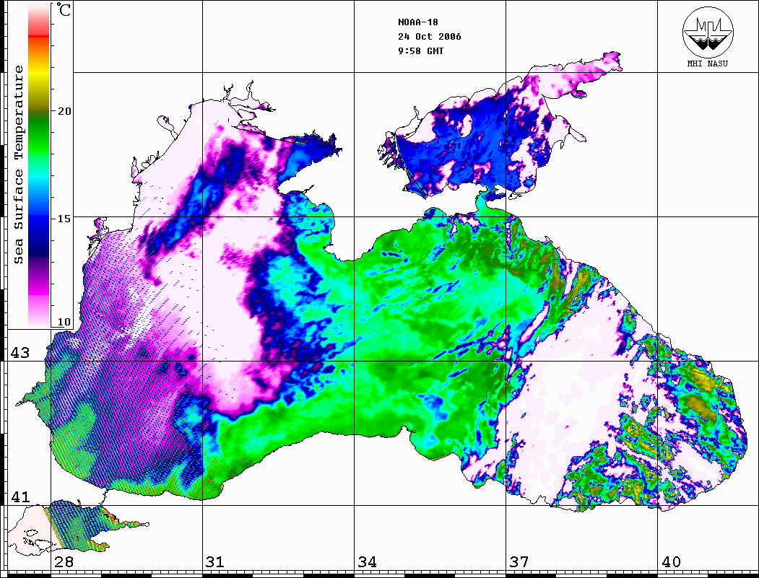The image size is (759, 578).
Task: Click the 'Sea Surface Temperature' vertical label
Action: click(18, 165)
